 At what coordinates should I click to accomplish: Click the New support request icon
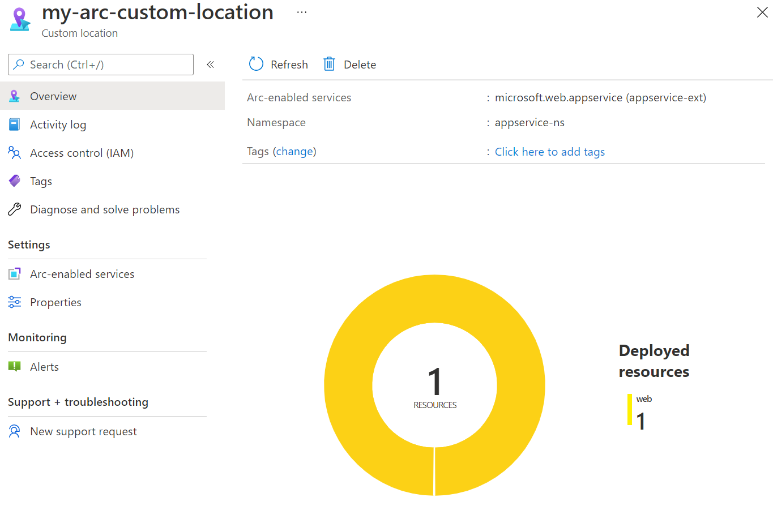(15, 431)
